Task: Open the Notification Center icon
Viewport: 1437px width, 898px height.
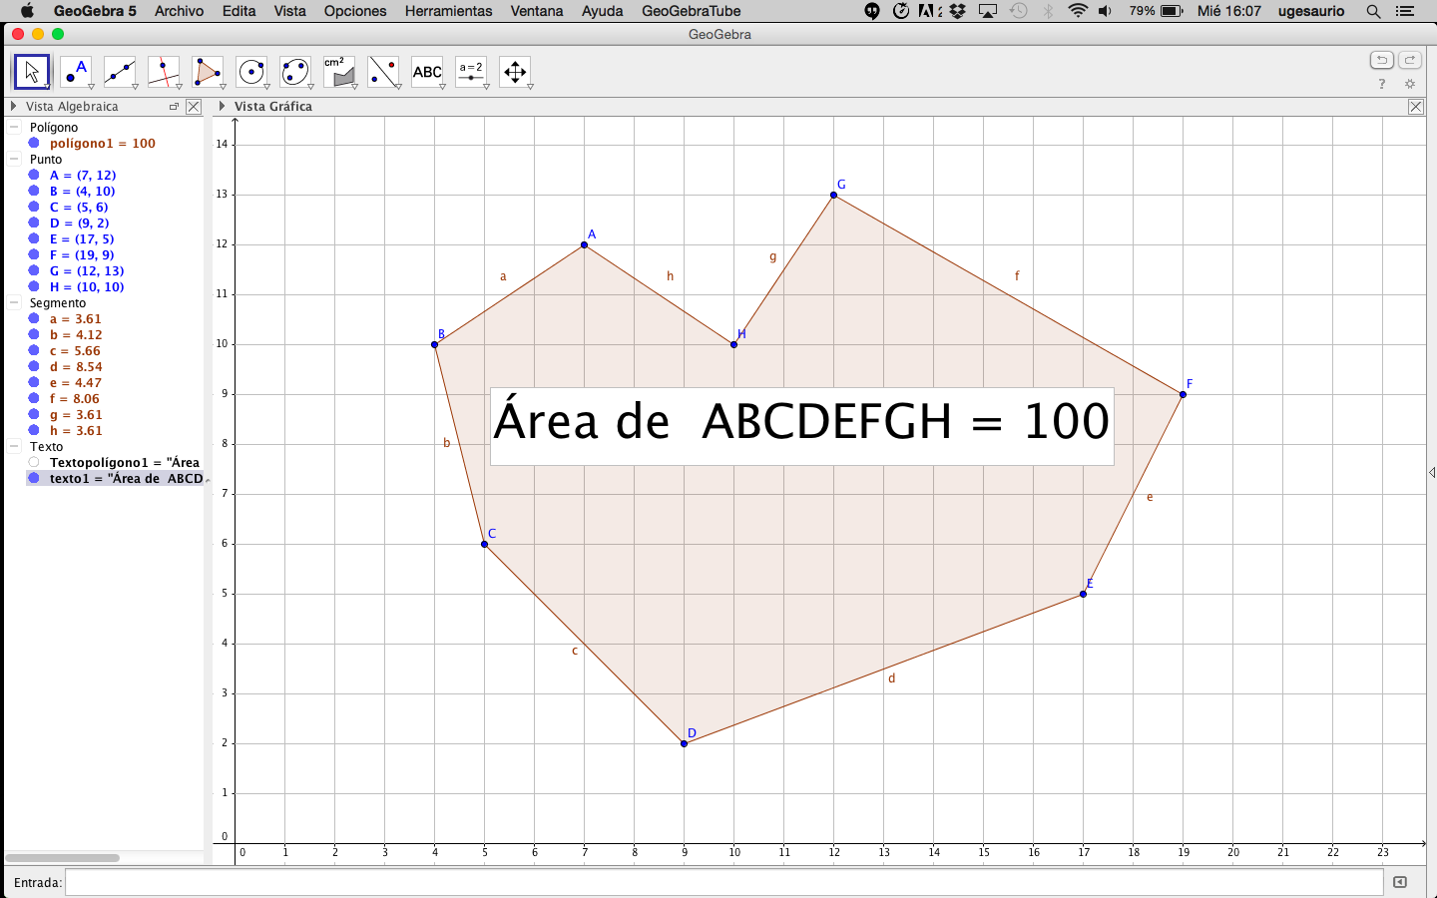Action: point(1405,11)
